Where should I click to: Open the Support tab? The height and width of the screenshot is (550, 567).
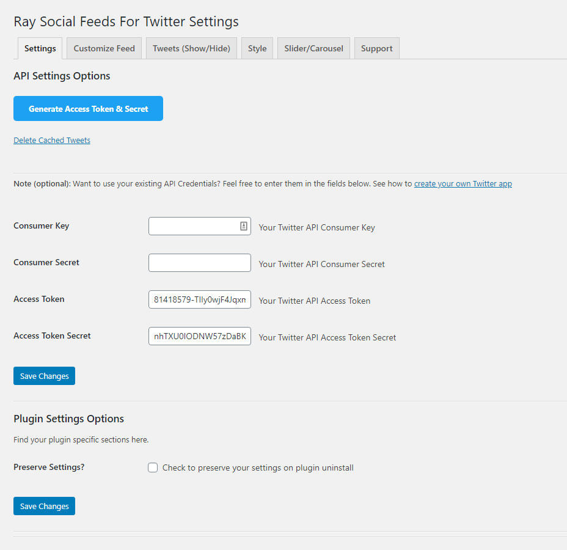377,48
